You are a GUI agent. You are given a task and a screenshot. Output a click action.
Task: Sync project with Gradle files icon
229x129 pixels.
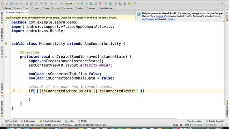[116, 3]
